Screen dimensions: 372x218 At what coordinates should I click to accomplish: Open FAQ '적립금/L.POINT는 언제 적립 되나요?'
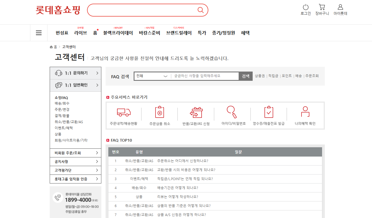(185, 179)
